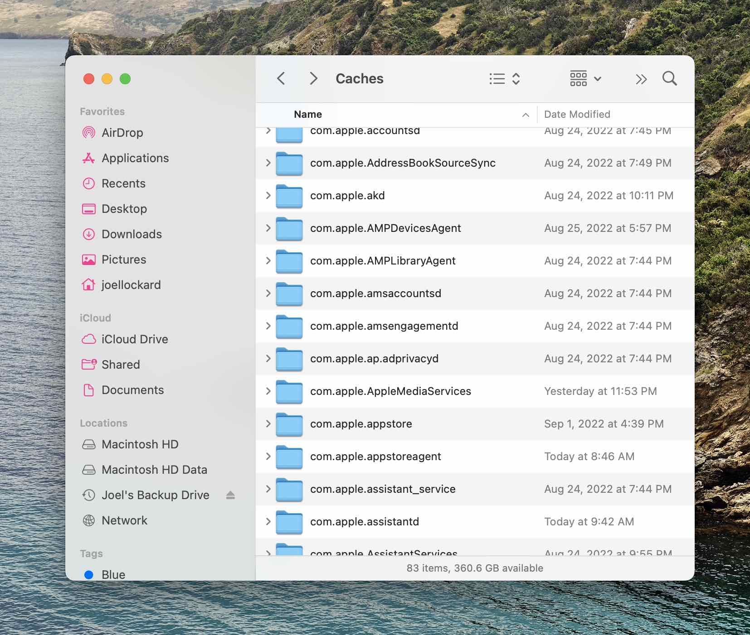Click the Caches window title
The height and width of the screenshot is (635, 750).
(x=359, y=78)
